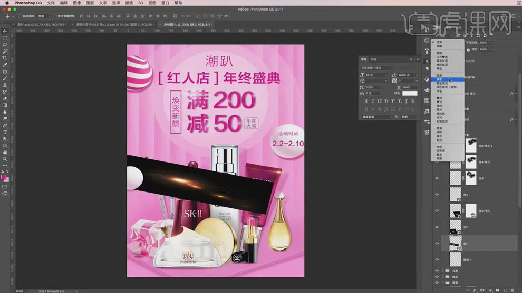Hide the 光2 拷贝 layer
Viewport: 522px width, 293px height.
pos(437,211)
